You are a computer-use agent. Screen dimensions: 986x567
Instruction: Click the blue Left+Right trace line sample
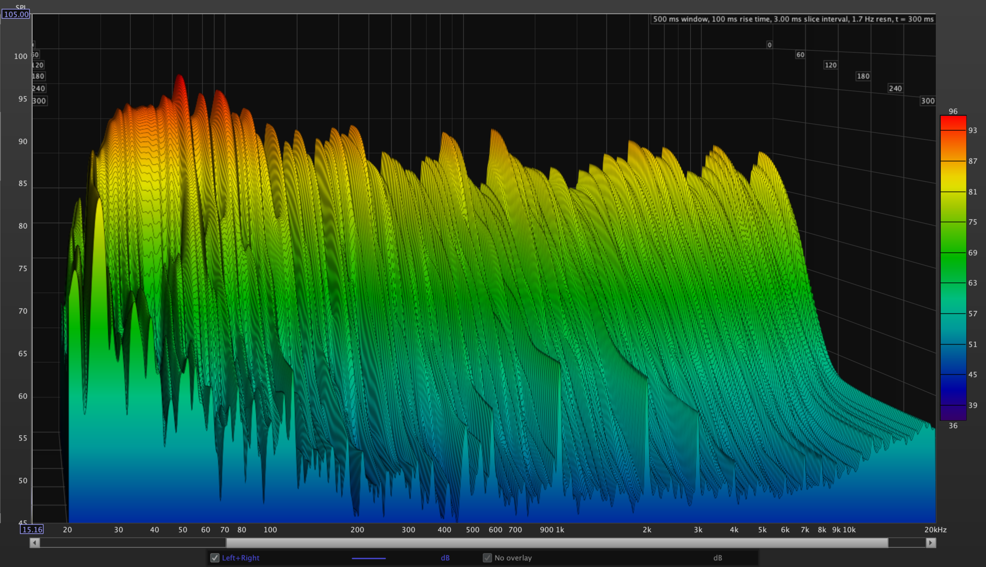369,558
